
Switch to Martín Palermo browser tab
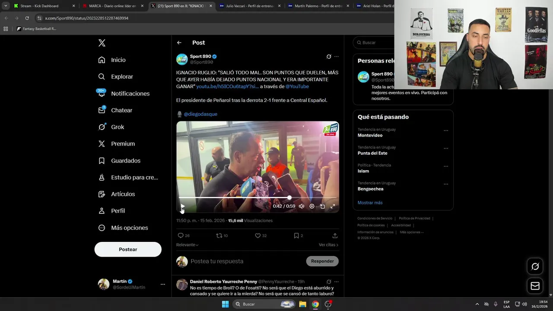click(318, 6)
